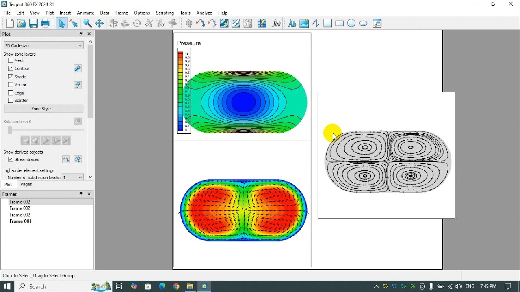520x292 pixels.
Task: Open the subdivision levels dropdown
Action: (x=73, y=177)
